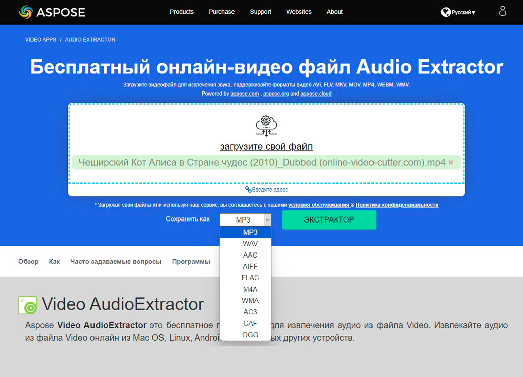Select WMA output format
Viewport: 523px width, 377px height.
245,301
